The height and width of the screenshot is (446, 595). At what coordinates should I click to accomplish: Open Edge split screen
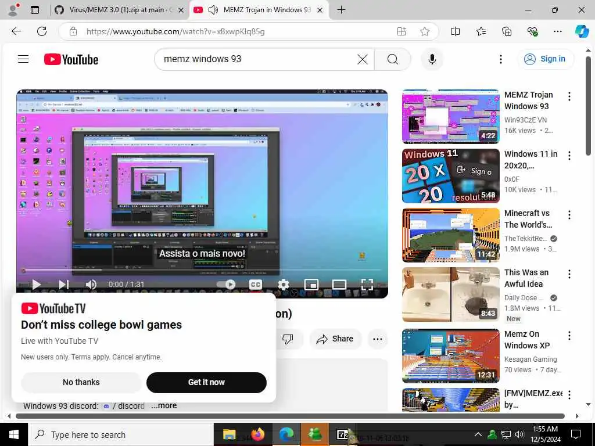(x=455, y=31)
